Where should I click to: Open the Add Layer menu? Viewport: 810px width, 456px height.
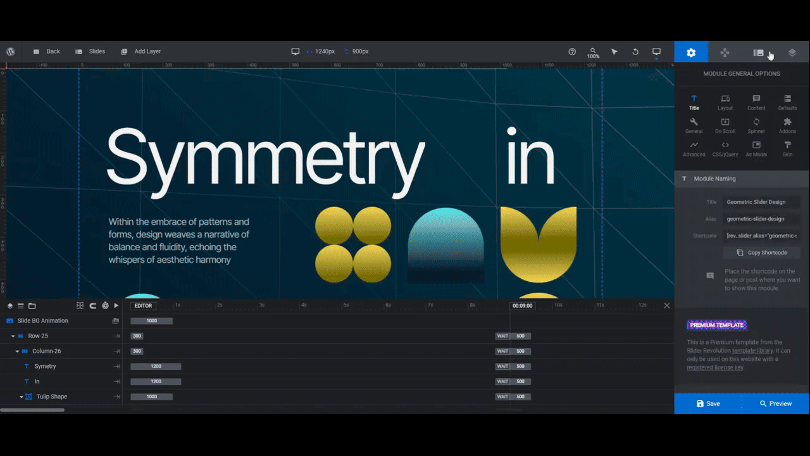[x=140, y=51]
